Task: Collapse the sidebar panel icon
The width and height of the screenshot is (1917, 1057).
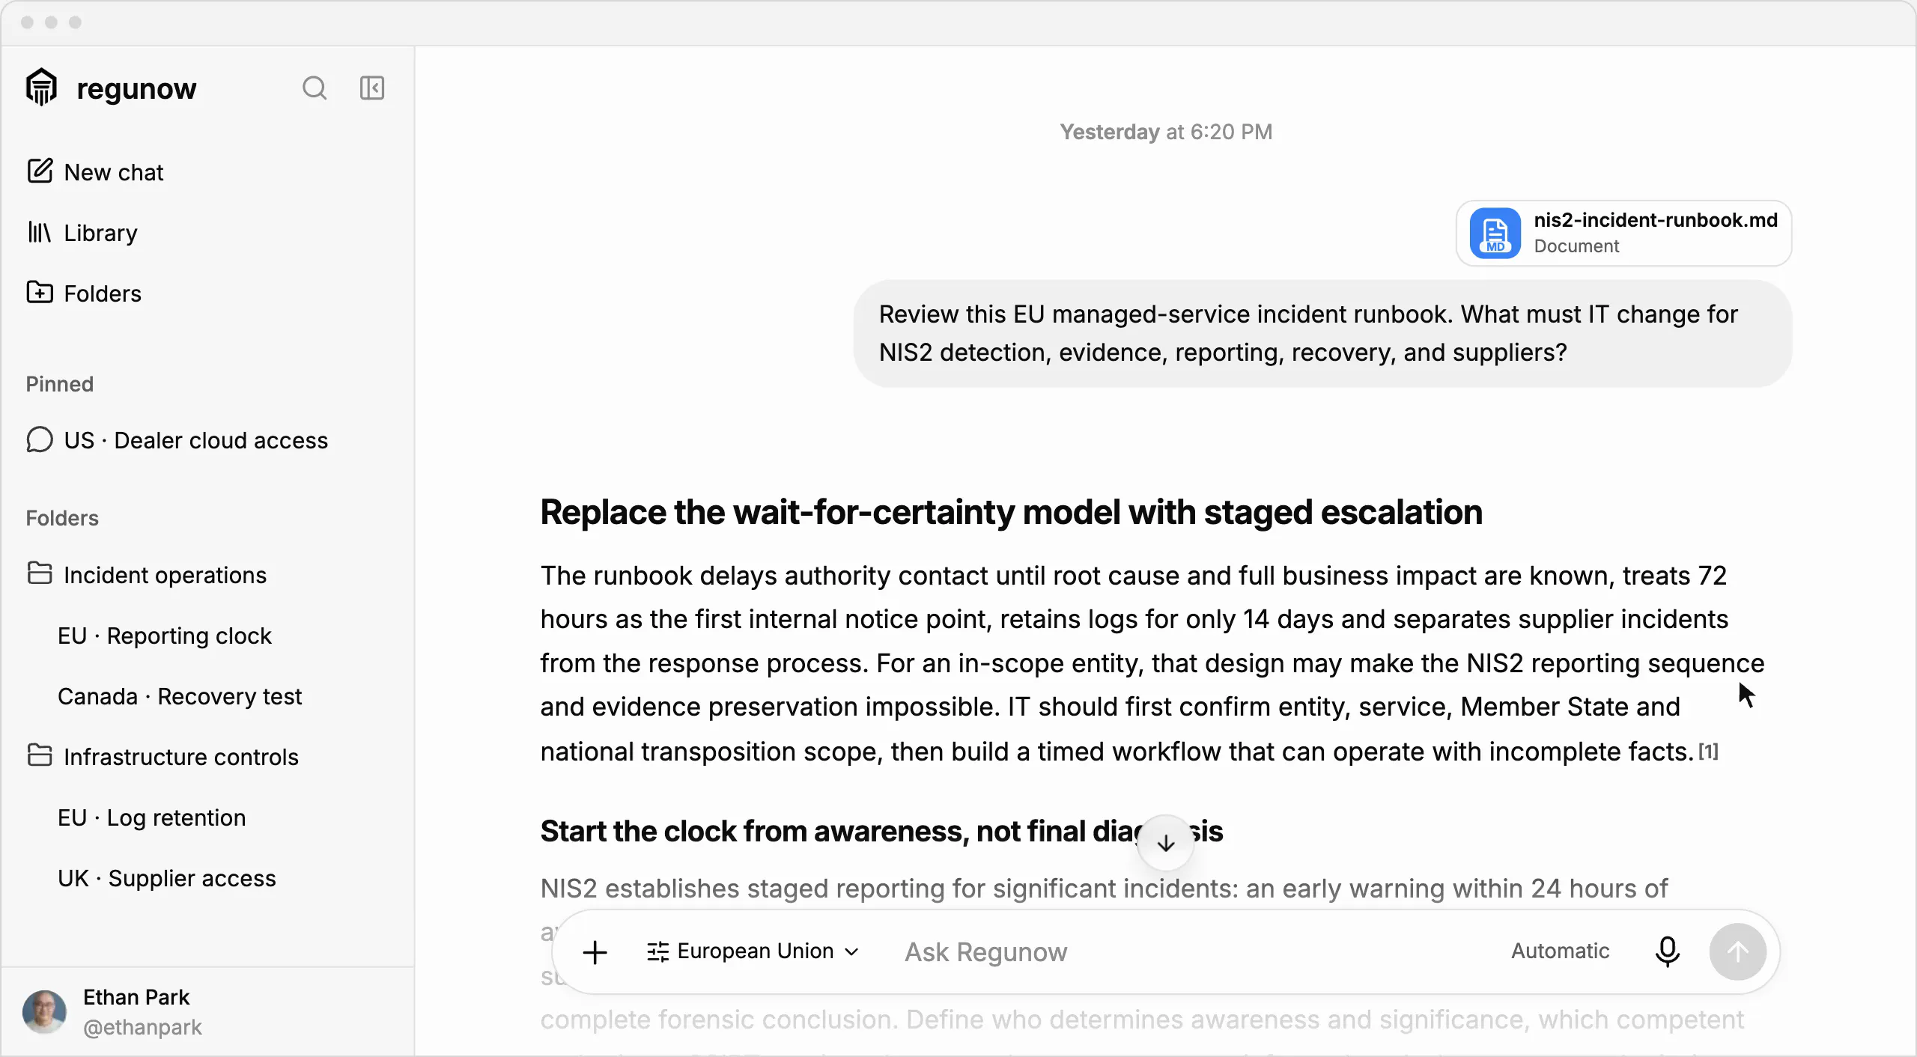Action: point(372,88)
